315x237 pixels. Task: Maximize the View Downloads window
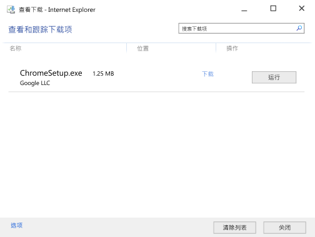(x=273, y=9)
